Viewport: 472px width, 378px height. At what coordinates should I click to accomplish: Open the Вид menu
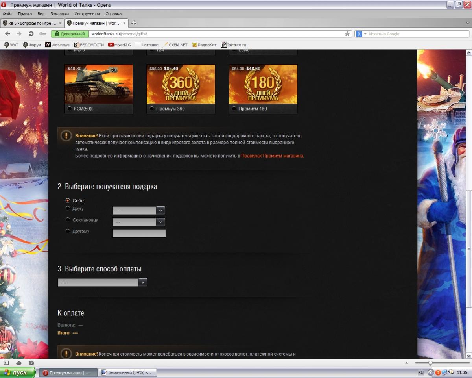click(x=41, y=13)
